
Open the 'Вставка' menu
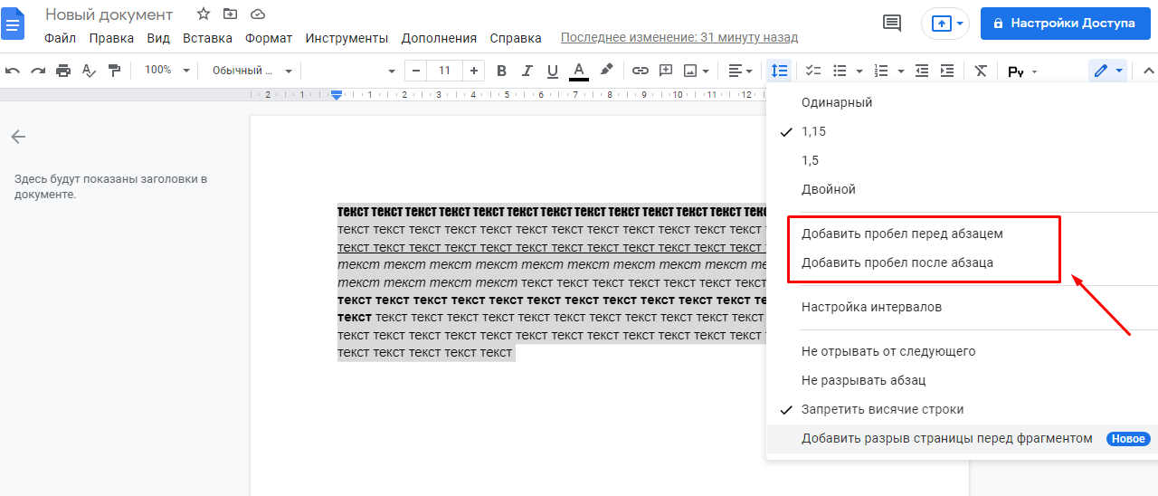coord(207,38)
